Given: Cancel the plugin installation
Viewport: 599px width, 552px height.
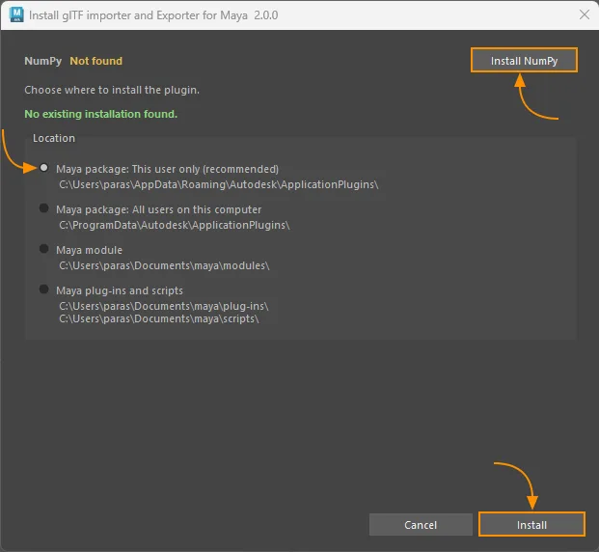Looking at the screenshot, I should point(421,524).
